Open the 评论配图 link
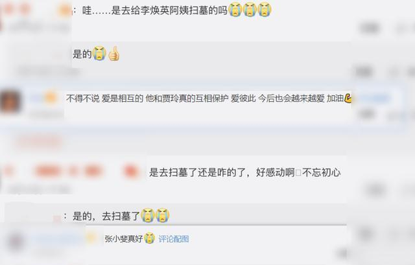 174,239
